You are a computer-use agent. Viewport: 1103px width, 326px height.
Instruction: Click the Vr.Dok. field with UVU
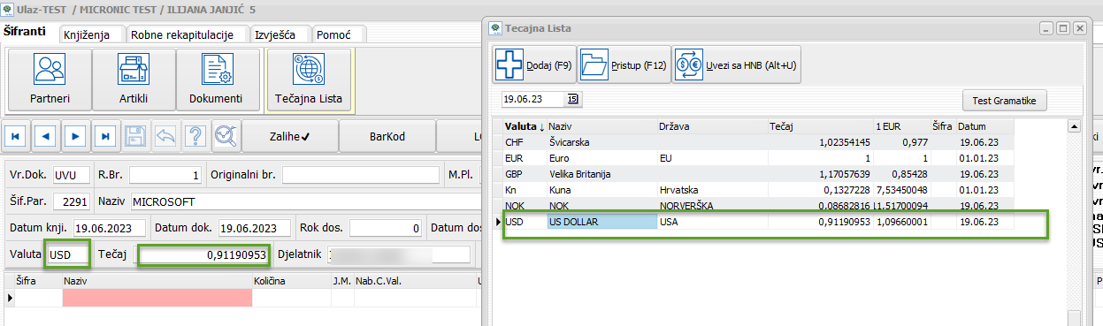coord(71,175)
